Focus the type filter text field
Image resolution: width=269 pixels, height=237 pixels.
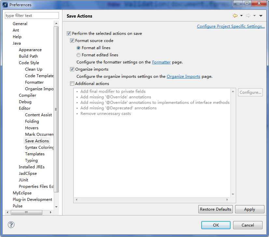32,15
